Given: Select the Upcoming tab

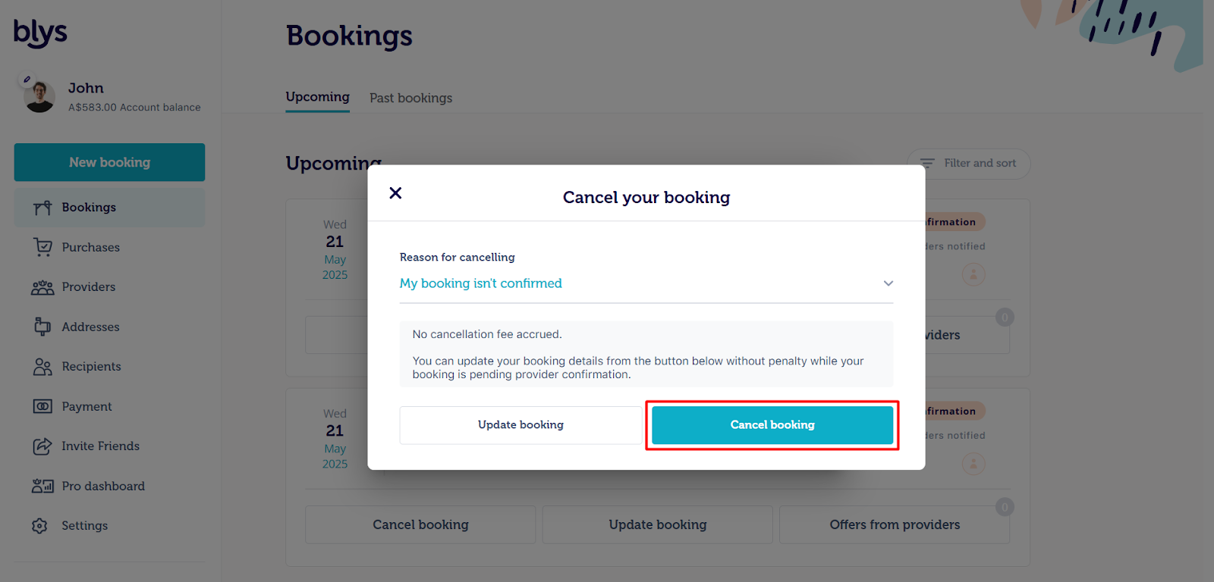Looking at the screenshot, I should pyautogui.click(x=317, y=97).
